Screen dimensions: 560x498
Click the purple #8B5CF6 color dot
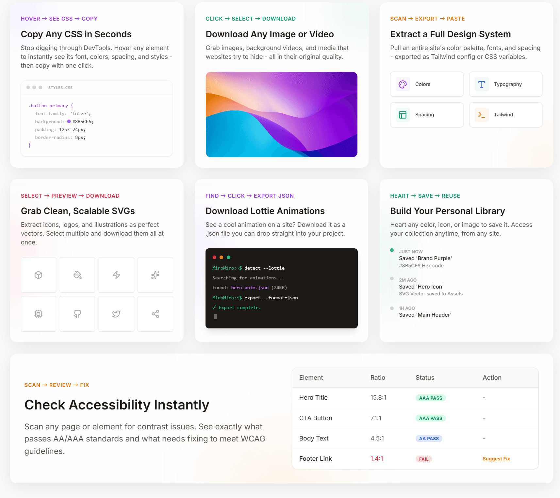[69, 122]
